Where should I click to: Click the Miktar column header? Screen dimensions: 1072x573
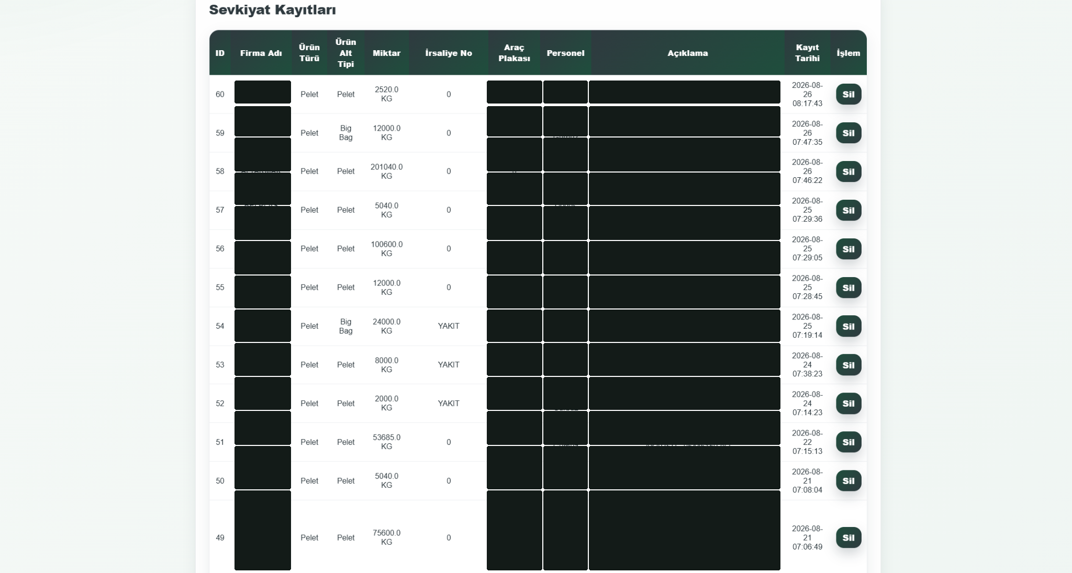(x=386, y=53)
